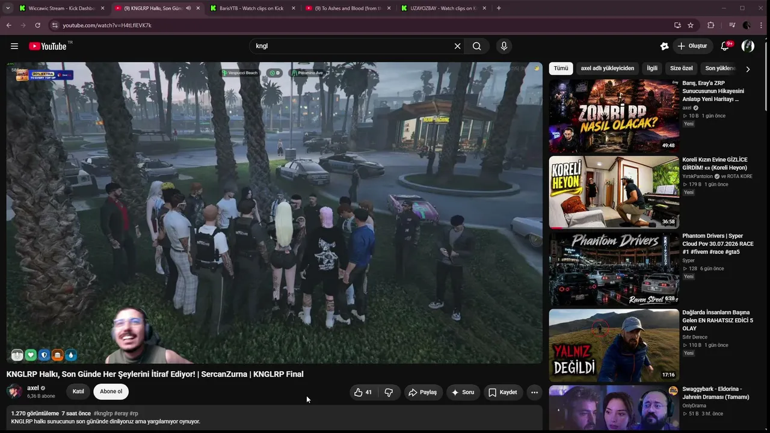The image size is (770, 433).
Task: Click the YouTube search input field
Action: (352, 46)
